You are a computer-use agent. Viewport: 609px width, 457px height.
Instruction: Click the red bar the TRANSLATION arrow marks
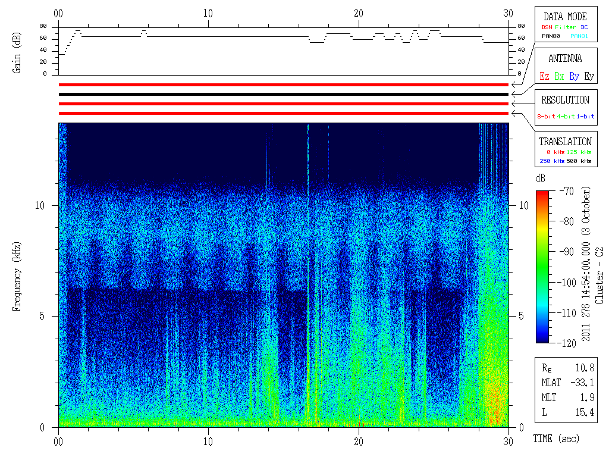click(x=284, y=114)
